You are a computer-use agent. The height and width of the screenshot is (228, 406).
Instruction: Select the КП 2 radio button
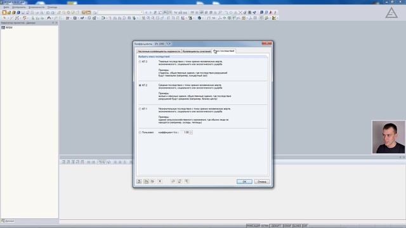coord(140,85)
